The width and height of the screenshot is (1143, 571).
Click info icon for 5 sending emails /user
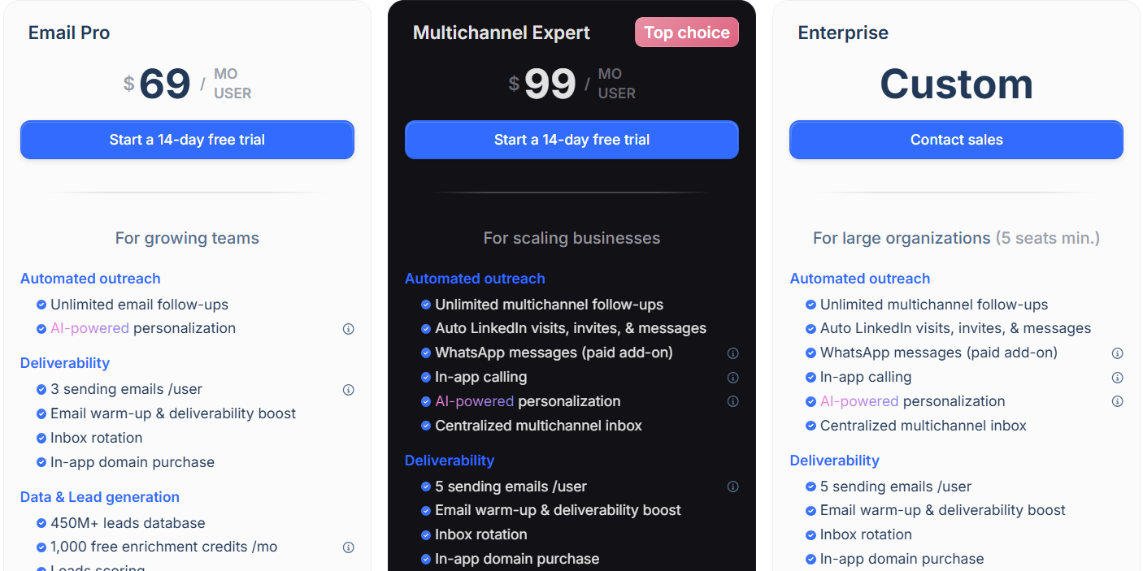[x=733, y=486]
